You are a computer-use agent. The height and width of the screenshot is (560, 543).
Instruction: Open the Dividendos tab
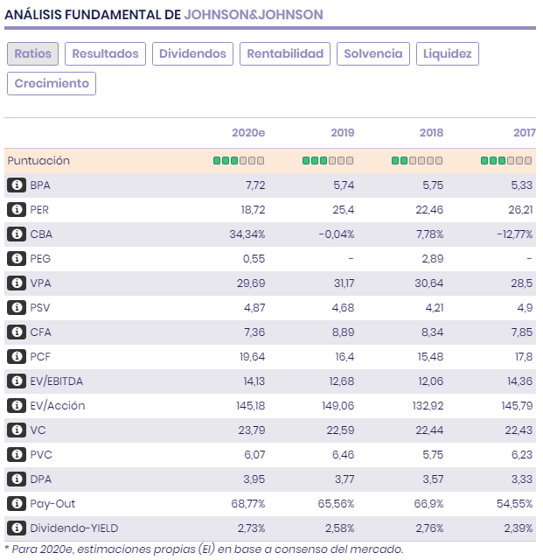point(192,53)
